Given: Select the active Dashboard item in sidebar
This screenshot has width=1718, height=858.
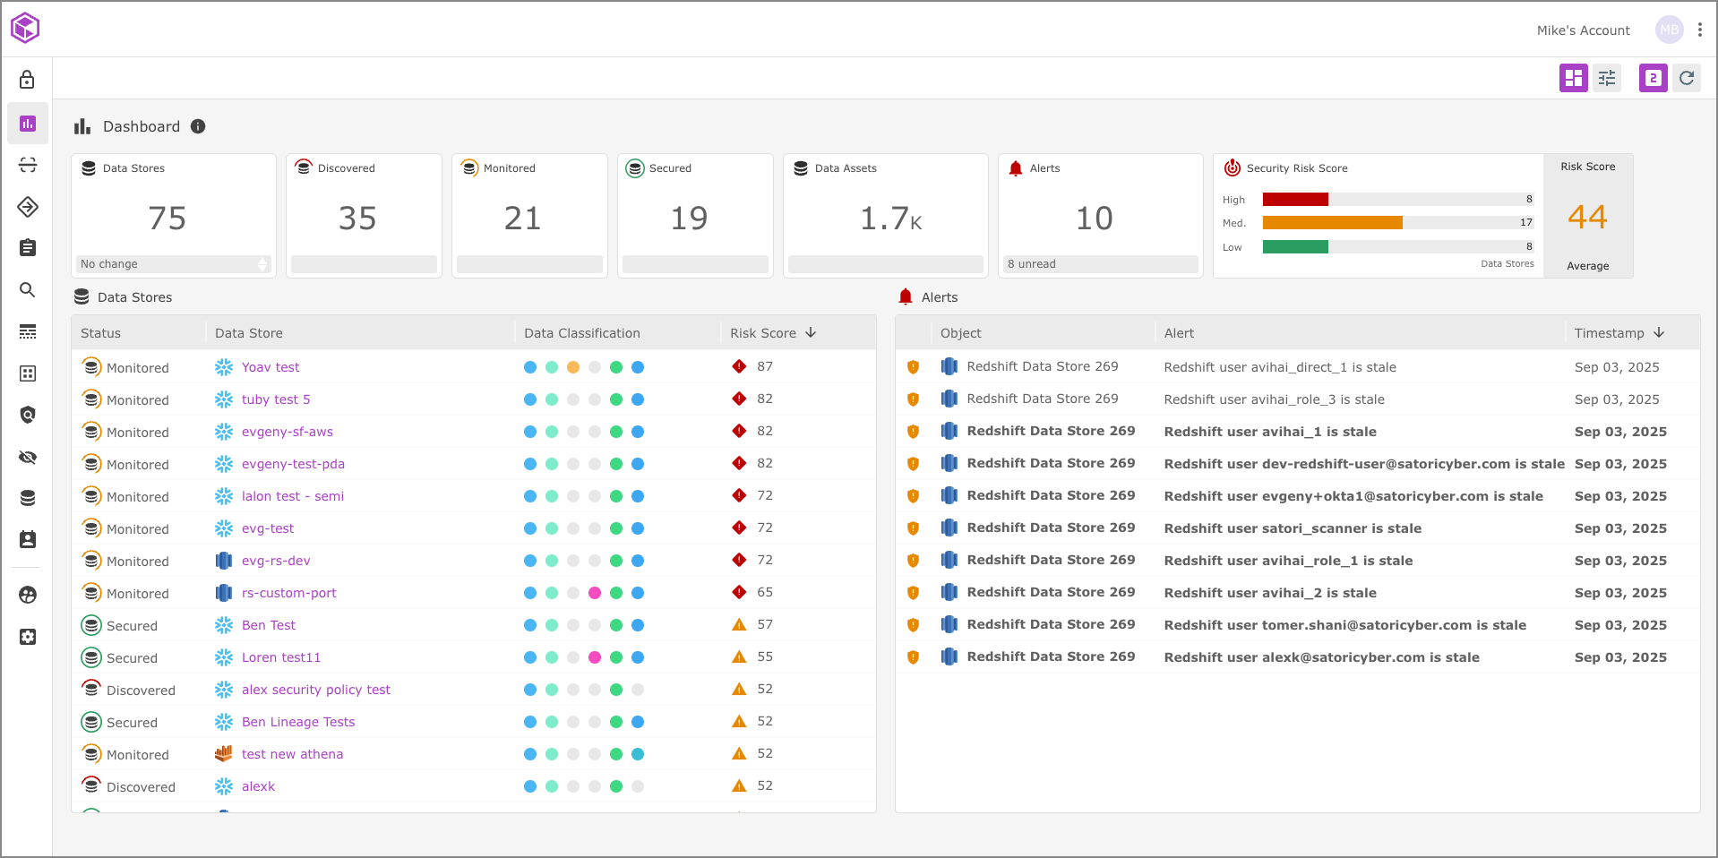Looking at the screenshot, I should 27,124.
